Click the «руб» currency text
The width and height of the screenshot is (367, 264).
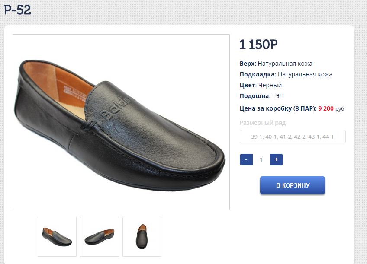[x=340, y=109]
